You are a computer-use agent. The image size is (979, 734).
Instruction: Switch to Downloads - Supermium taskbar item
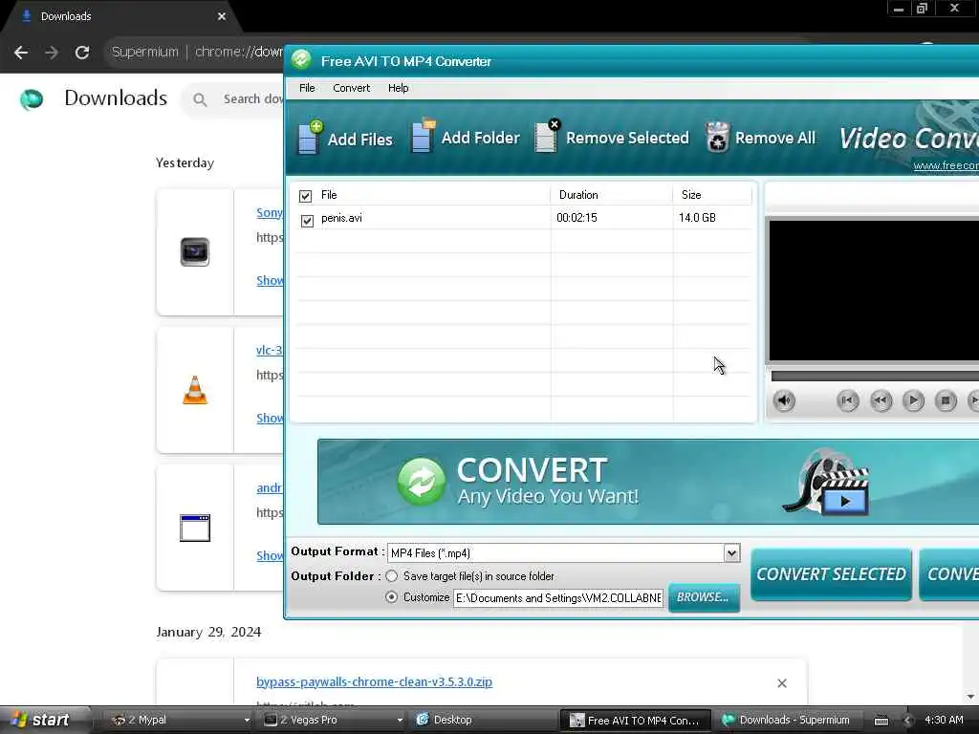[x=788, y=721]
